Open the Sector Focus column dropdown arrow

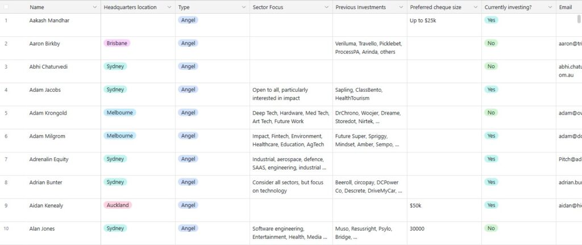point(327,7)
